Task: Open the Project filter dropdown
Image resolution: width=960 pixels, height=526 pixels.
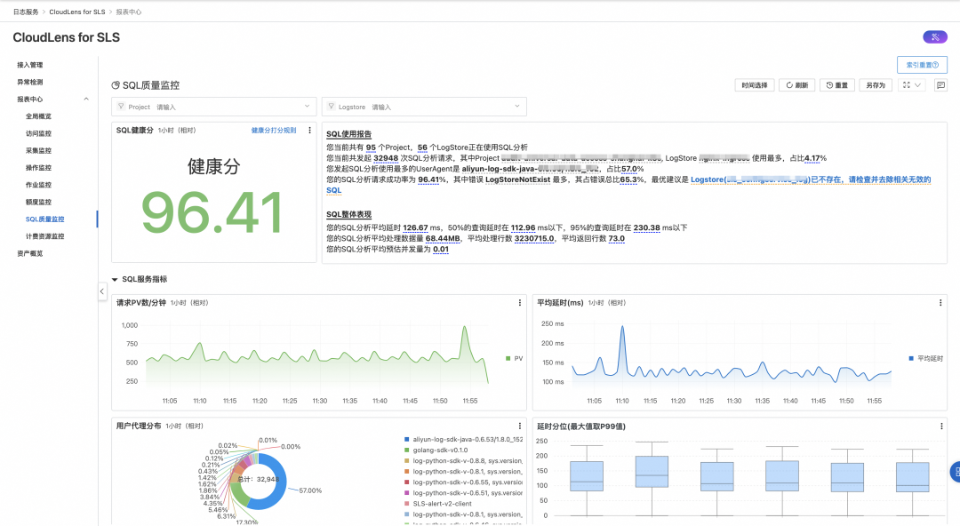Action: (x=213, y=107)
